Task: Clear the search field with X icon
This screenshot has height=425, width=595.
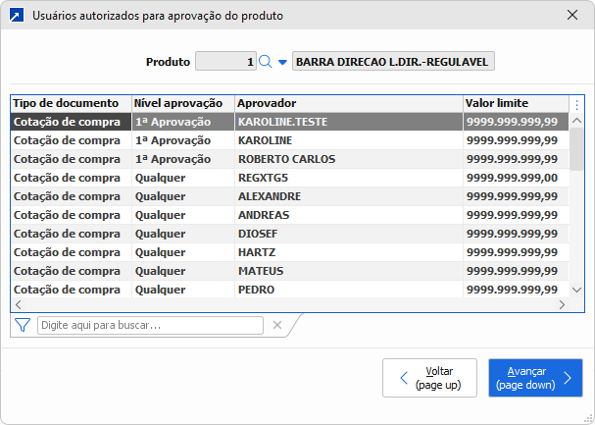Action: [x=277, y=325]
